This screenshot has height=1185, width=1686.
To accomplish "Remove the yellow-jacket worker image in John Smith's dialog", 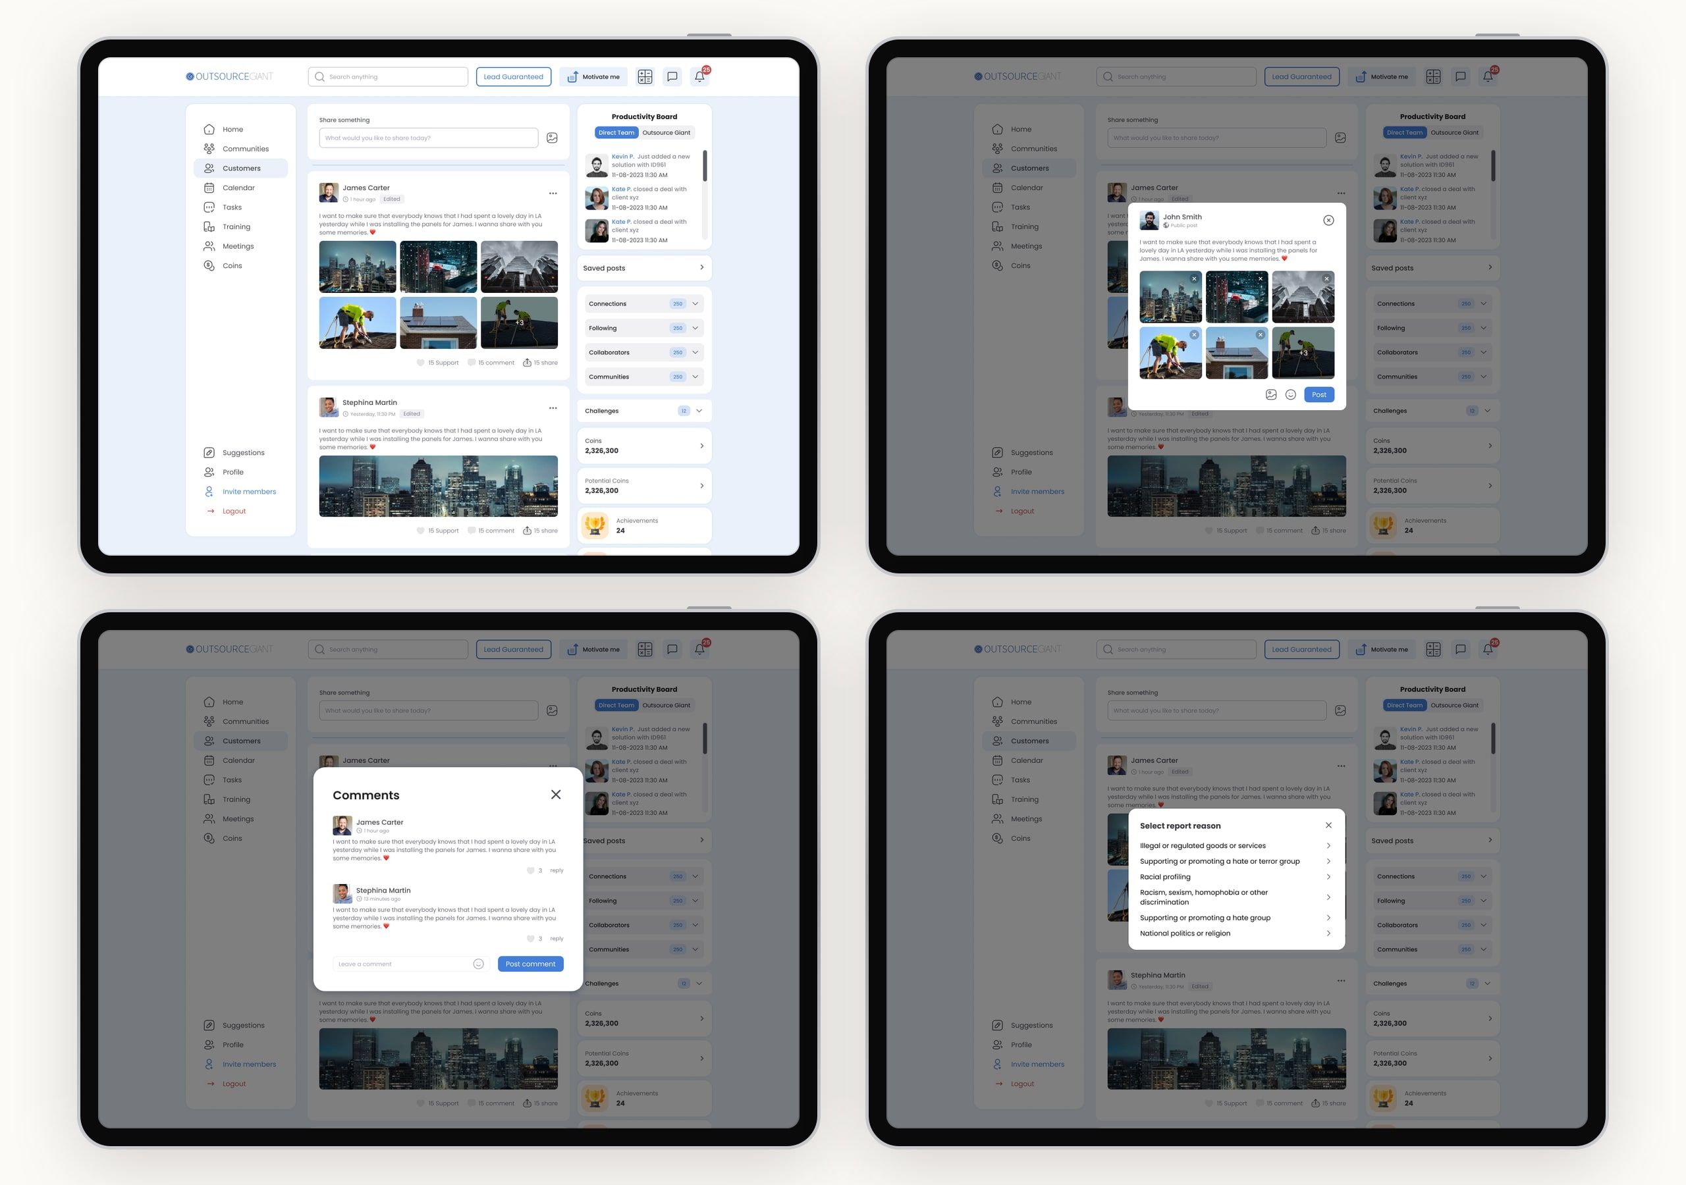I will pyautogui.click(x=1194, y=335).
